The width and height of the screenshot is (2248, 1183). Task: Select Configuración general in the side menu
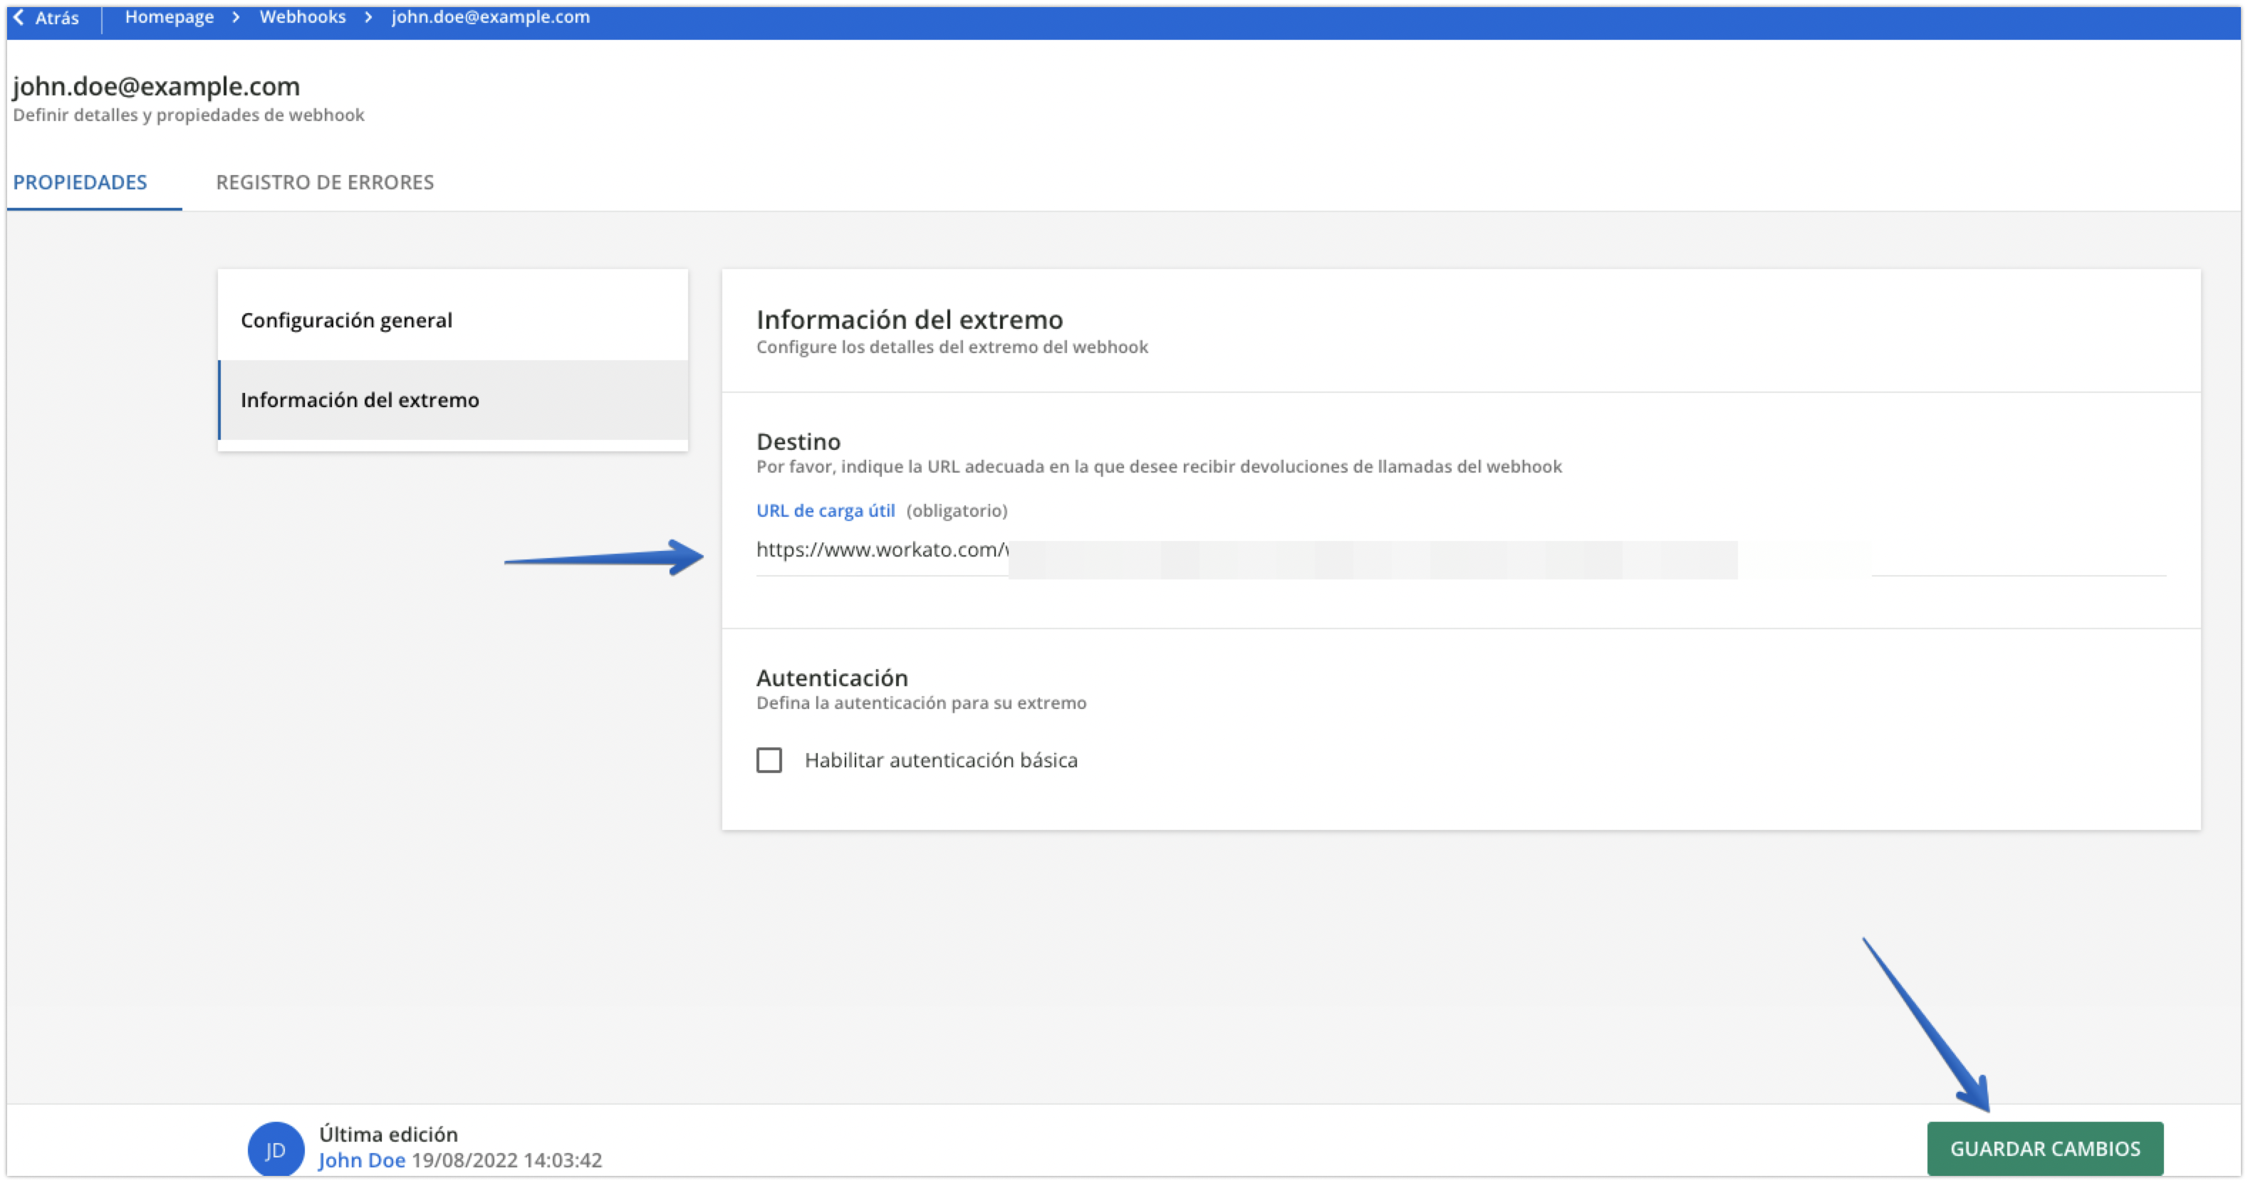coord(346,320)
